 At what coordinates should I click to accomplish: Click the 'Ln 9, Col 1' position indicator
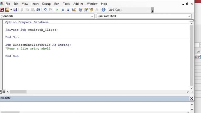click(115, 10)
